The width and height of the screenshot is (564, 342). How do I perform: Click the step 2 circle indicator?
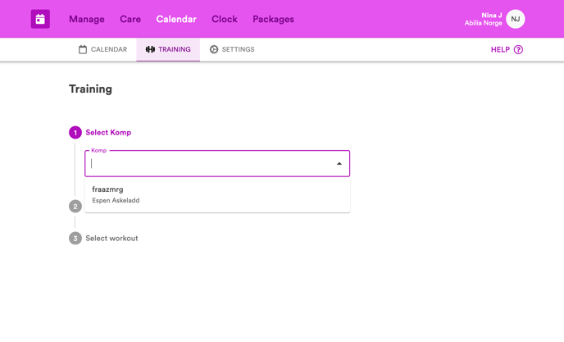pos(75,207)
